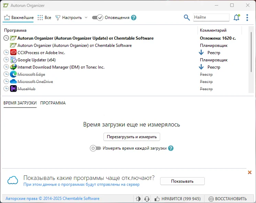Click the bug report icon in status bar
256x203 pixels.
[138, 199]
